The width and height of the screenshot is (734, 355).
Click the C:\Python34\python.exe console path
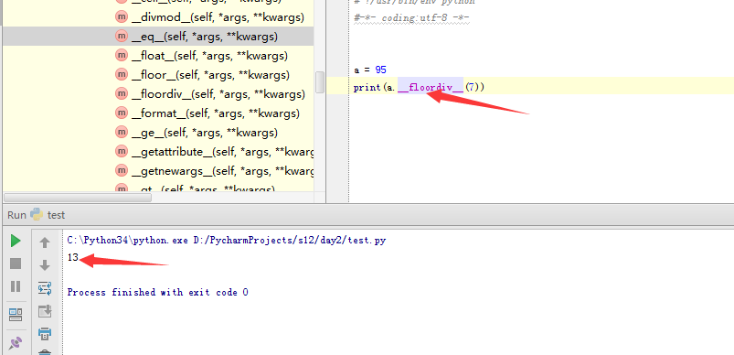(127, 241)
